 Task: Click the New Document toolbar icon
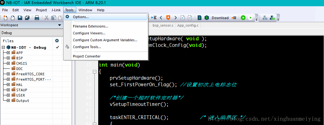click(x=5, y=18)
